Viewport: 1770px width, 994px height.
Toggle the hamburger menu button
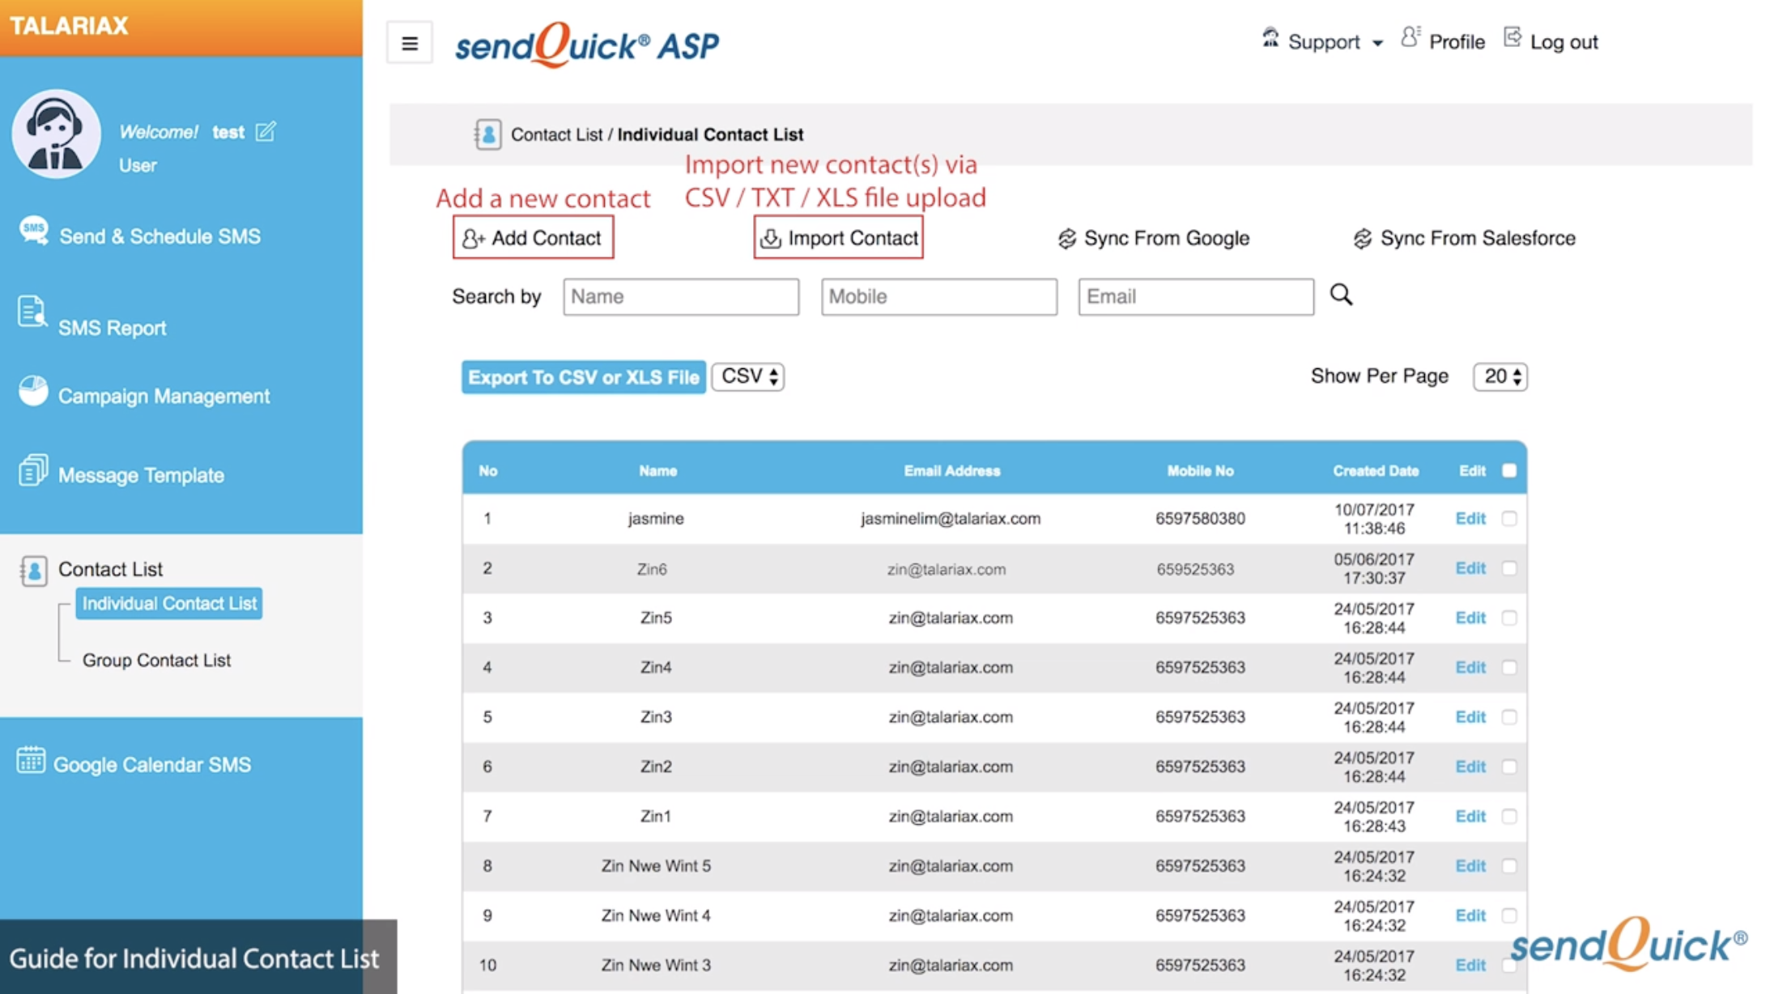click(x=410, y=43)
